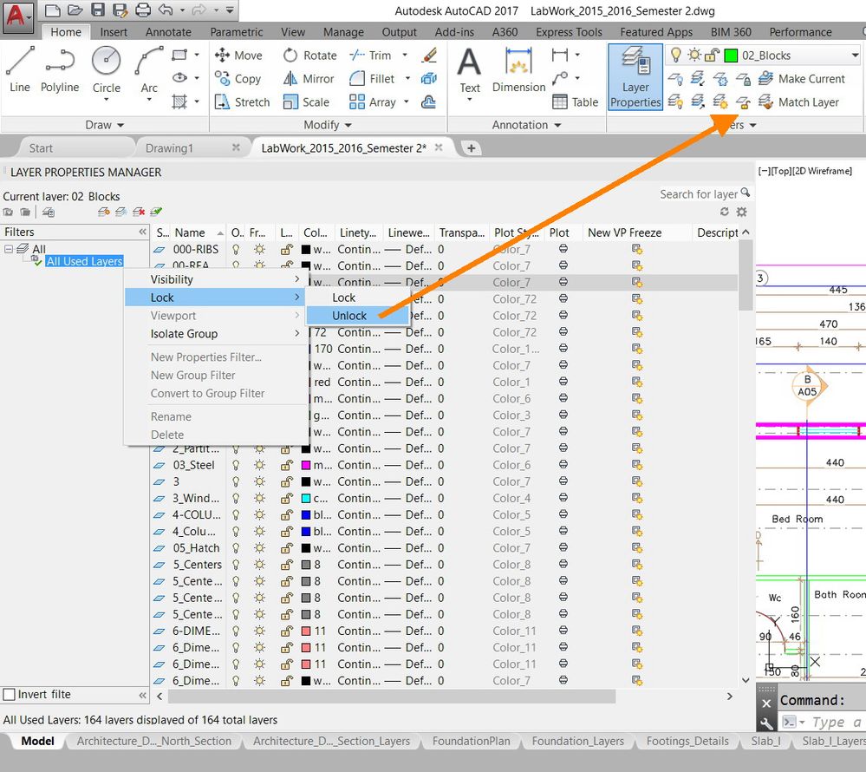Viewport: 866px width, 772px height.
Task: Open the Annotate ribbon tab
Action: point(168,32)
